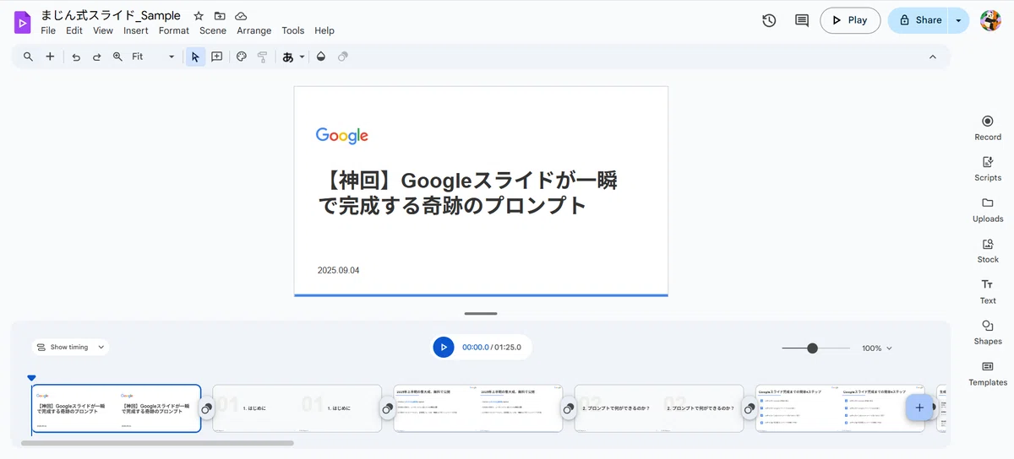The width and height of the screenshot is (1014, 459).
Task: Select the 2. プロンプトで何ができるのか？ scene thumbnail
Action: (659, 408)
